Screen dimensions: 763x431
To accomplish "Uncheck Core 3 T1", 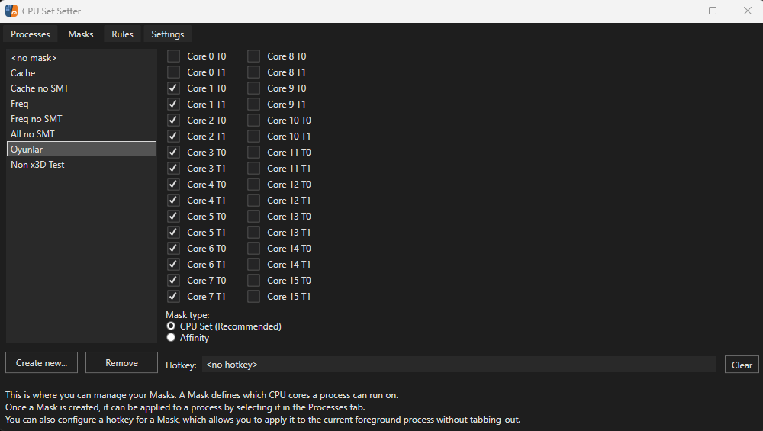I will [x=173, y=169].
